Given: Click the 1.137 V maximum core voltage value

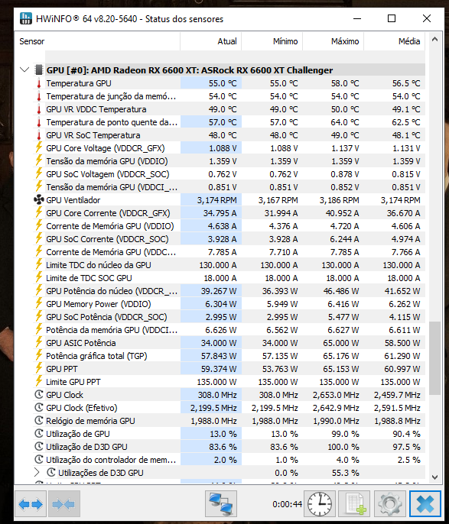Looking at the screenshot, I should point(345,148).
